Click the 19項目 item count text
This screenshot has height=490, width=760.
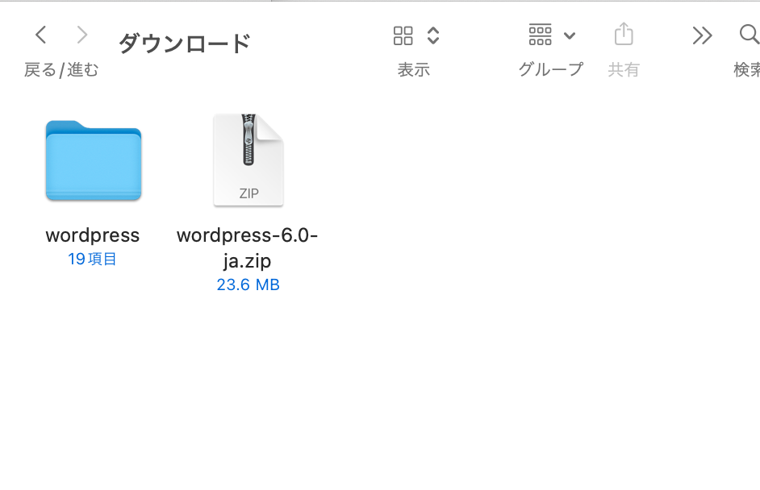point(93,260)
